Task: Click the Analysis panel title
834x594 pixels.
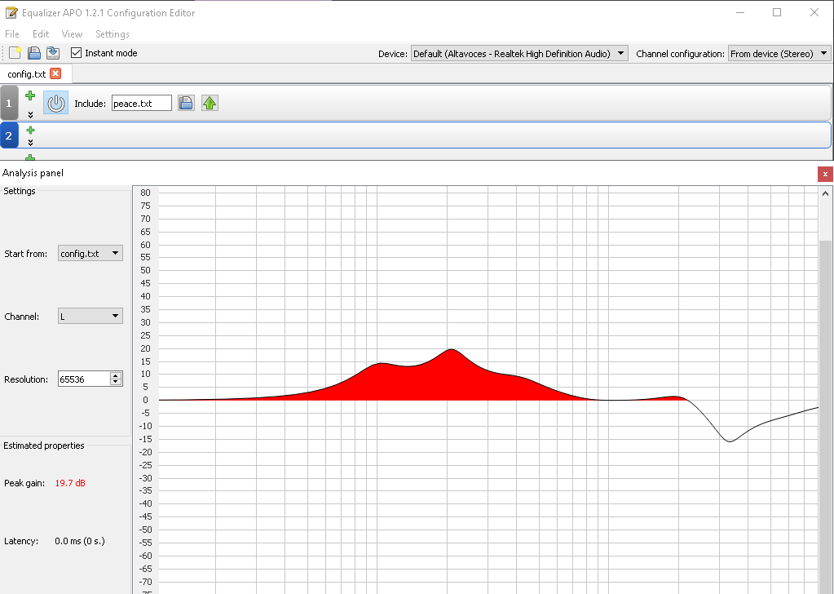Action: click(x=33, y=173)
